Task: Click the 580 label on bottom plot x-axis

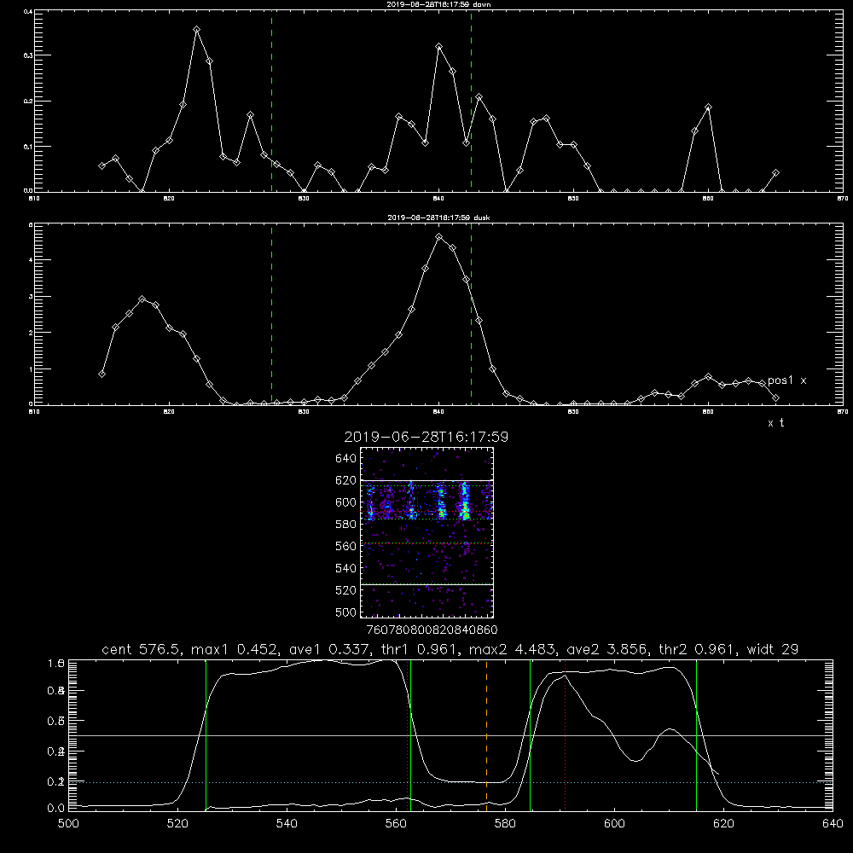Action: point(505,824)
